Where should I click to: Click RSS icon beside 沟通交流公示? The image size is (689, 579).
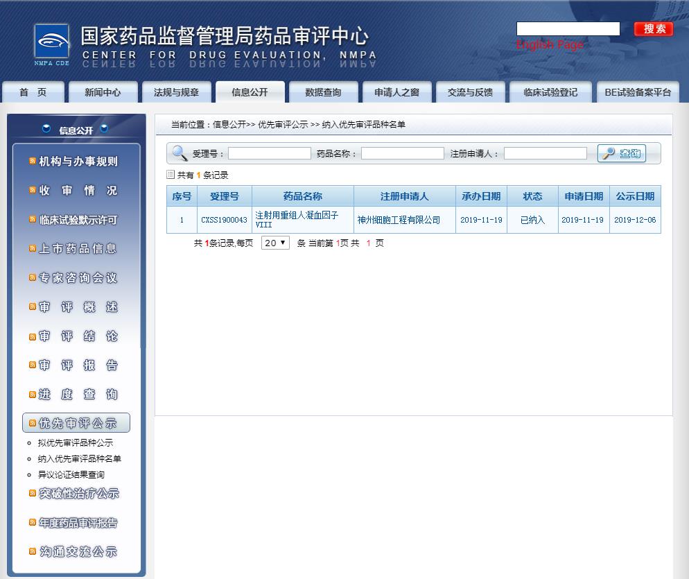32,551
